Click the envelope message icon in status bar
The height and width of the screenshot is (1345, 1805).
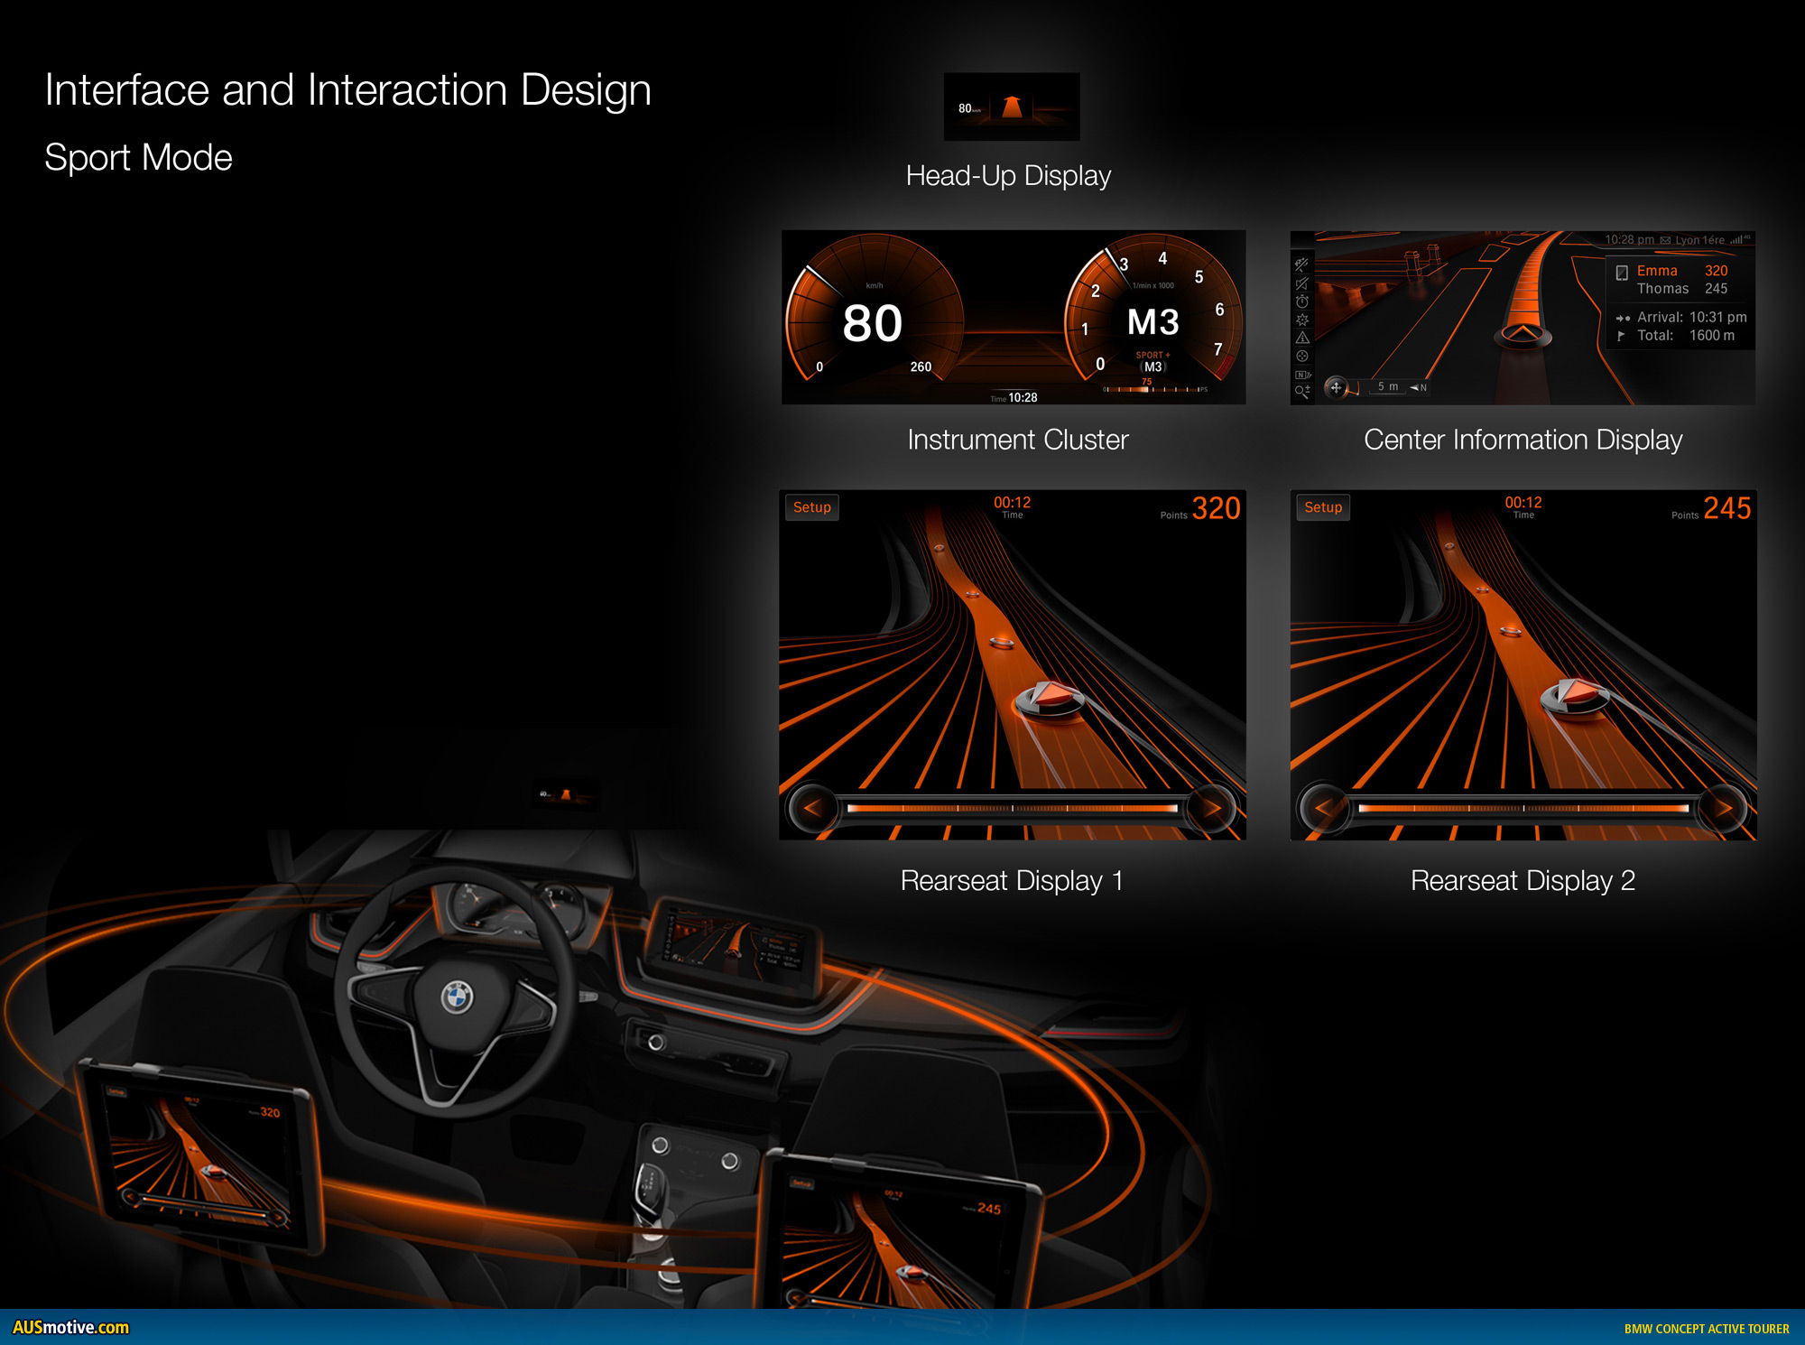1665,240
